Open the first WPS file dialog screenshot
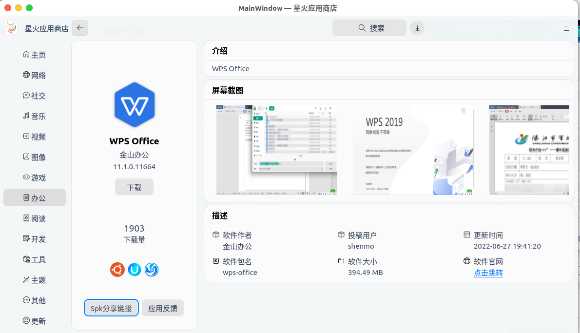580x333 pixels. pyautogui.click(x=277, y=150)
